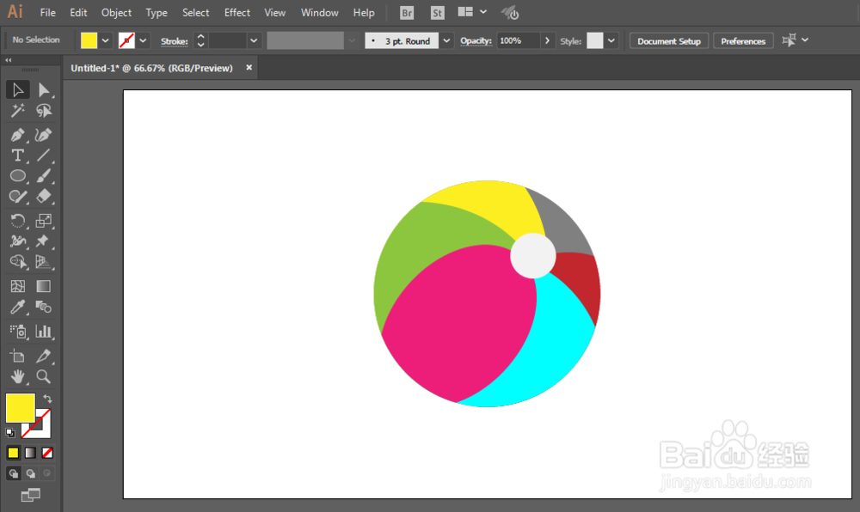Select the Eyedropper tool
860x512 pixels.
point(17,307)
